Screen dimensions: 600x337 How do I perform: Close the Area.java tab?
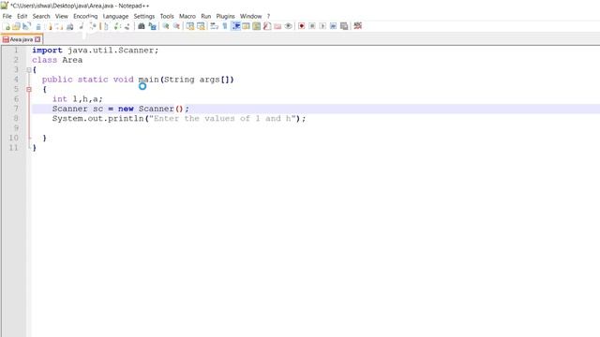[37, 39]
